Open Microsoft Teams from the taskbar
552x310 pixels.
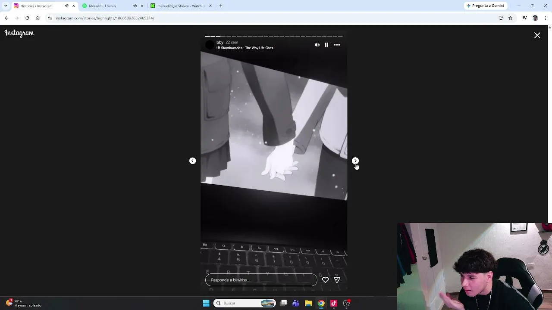point(296,303)
